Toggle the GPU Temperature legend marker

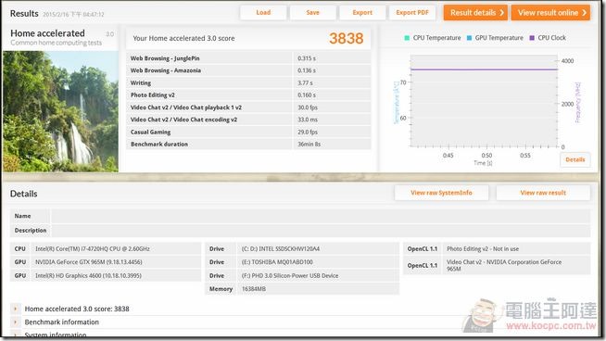tap(469, 38)
